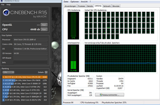Click the Ausgelagert 391 kernel value
160x105 pixels.
pyautogui.click(x=90, y=93)
